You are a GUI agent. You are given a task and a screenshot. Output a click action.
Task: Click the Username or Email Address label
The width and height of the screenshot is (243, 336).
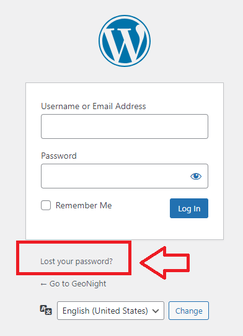(94, 106)
